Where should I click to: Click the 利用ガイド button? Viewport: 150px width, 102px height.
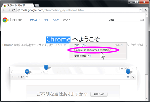coord(99,94)
